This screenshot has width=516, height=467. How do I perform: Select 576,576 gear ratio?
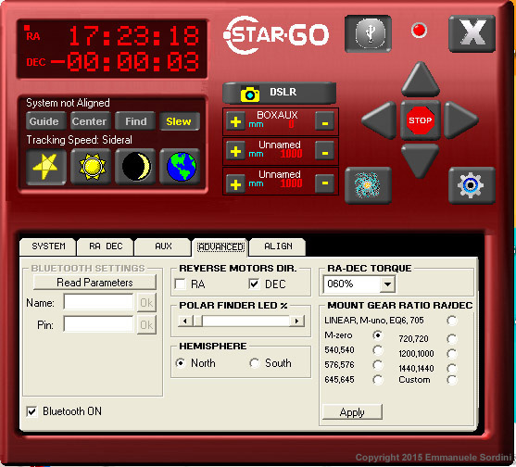[378, 365]
